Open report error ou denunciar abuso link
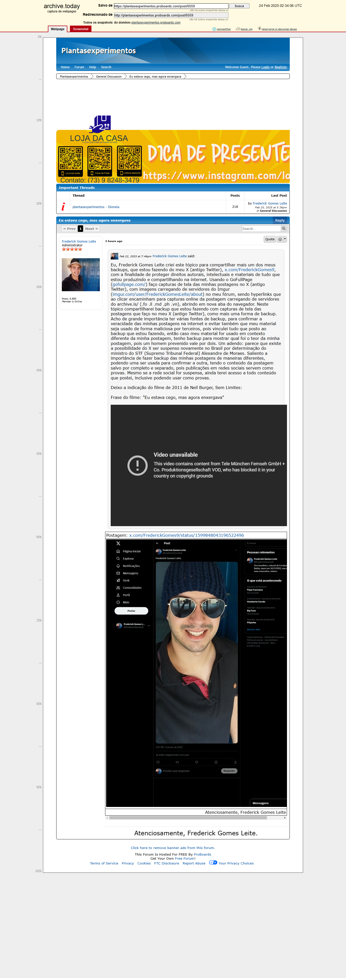 click(x=279, y=29)
